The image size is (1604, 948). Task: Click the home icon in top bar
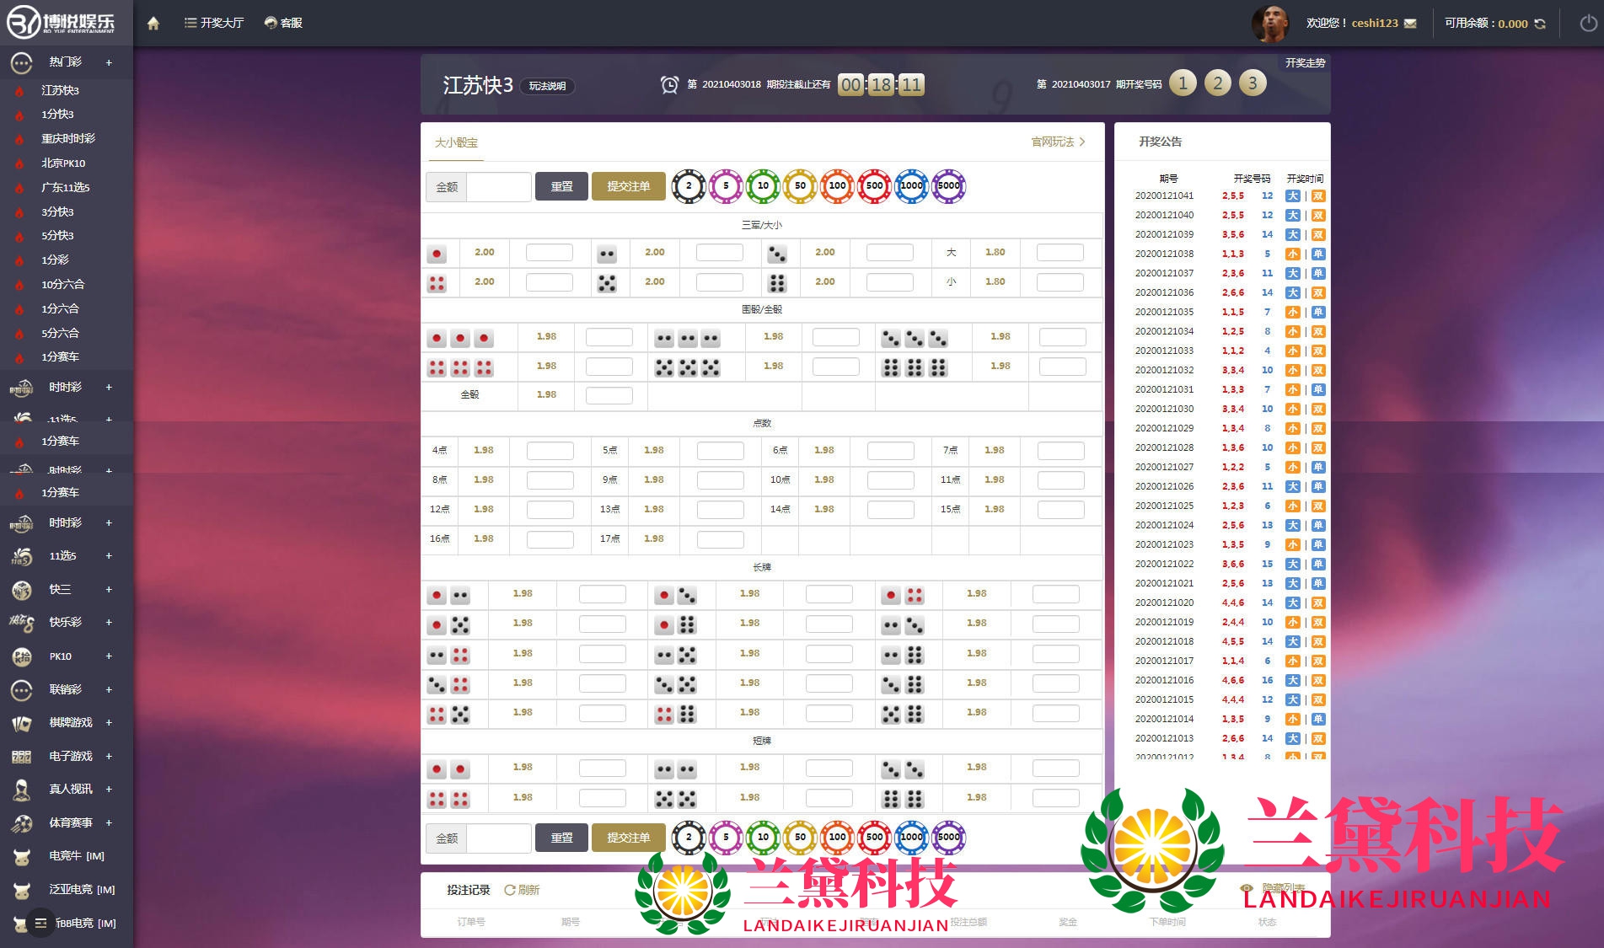click(x=153, y=24)
